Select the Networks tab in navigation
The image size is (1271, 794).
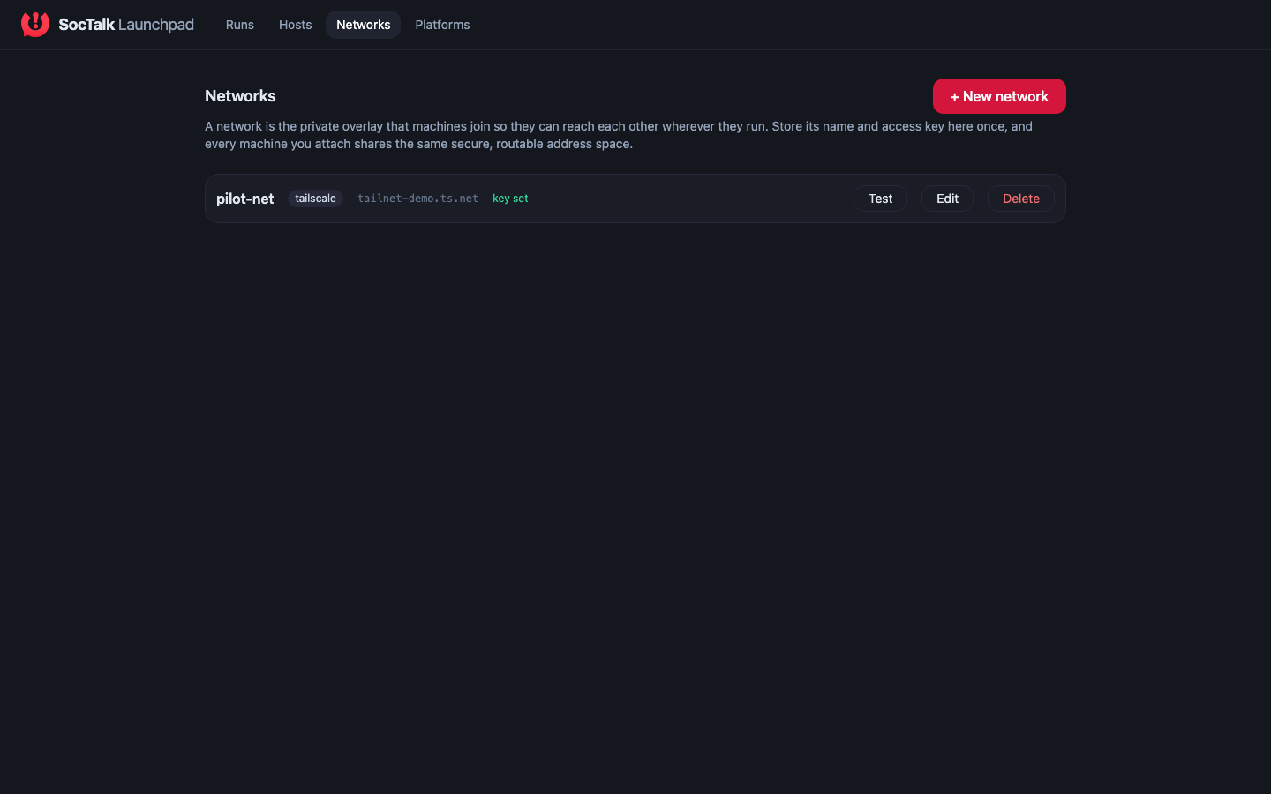tap(364, 25)
